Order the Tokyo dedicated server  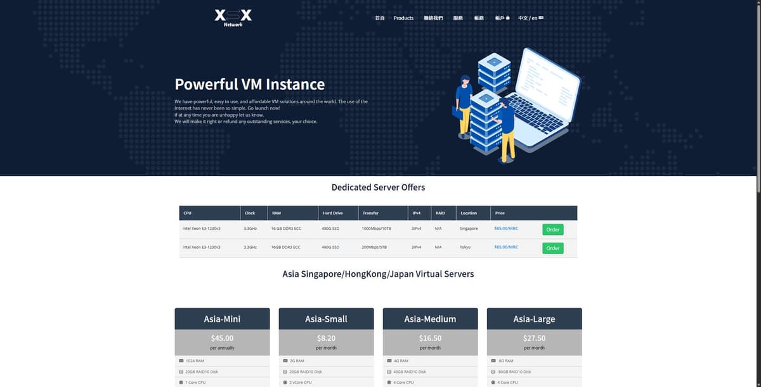click(553, 248)
